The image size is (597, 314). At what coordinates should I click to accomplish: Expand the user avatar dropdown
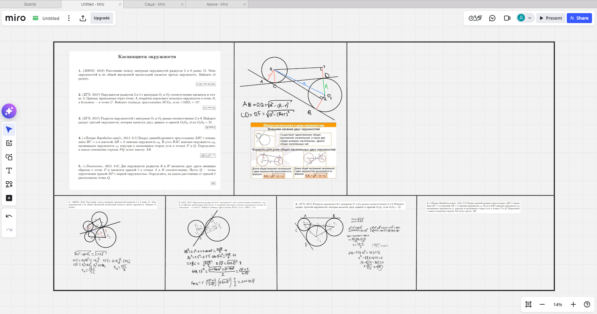[529, 18]
